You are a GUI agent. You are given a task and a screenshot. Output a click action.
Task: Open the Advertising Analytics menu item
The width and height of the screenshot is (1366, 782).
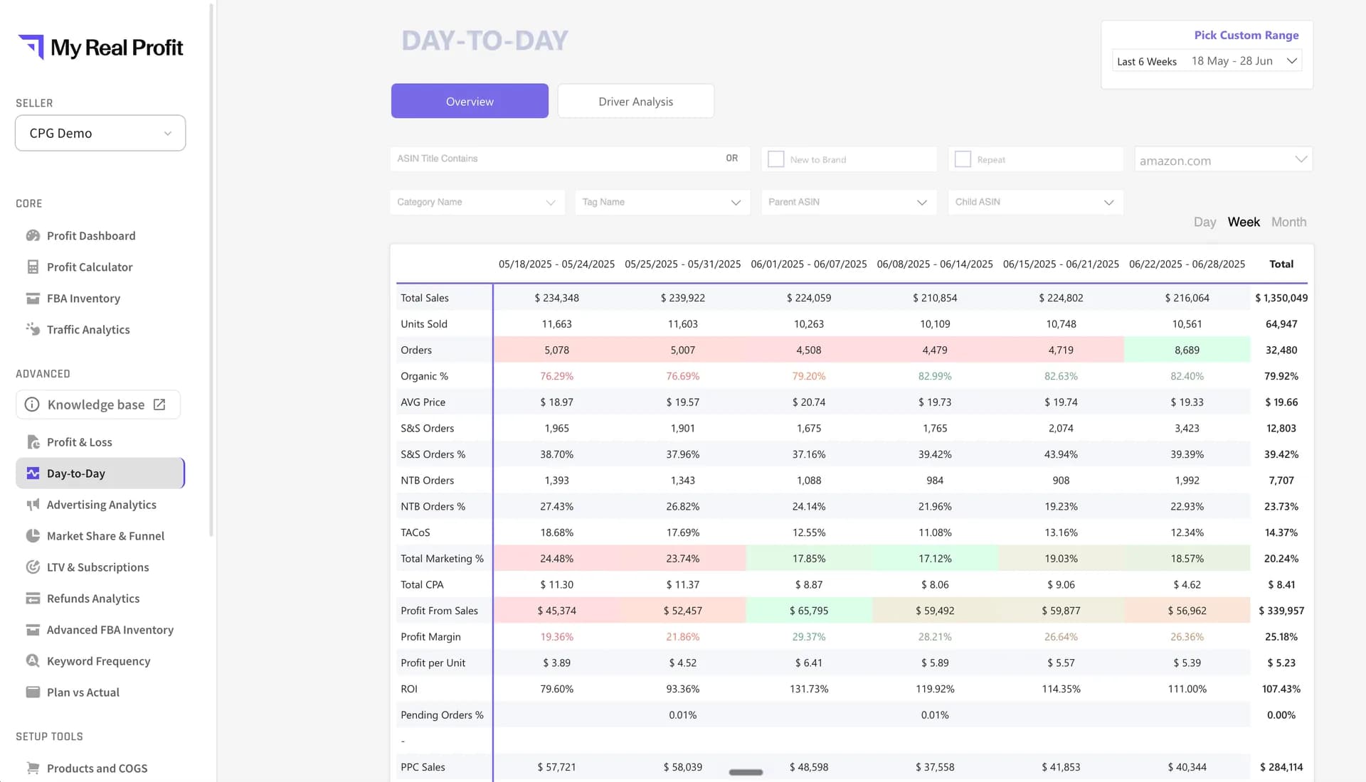pyautogui.click(x=100, y=504)
